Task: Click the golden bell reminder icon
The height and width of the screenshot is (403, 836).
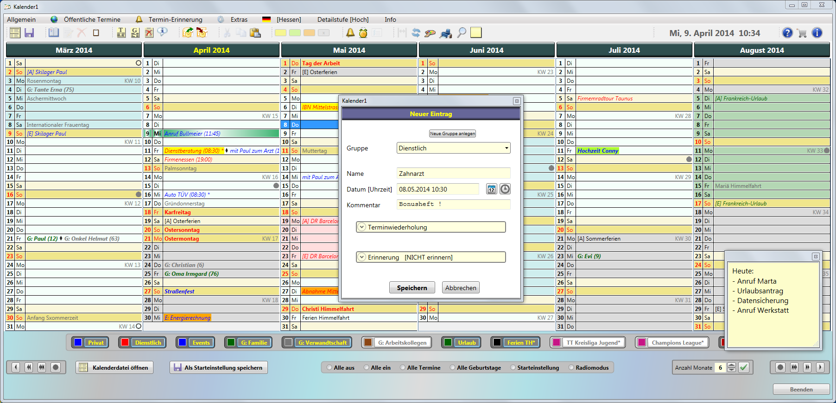Action: coord(350,33)
